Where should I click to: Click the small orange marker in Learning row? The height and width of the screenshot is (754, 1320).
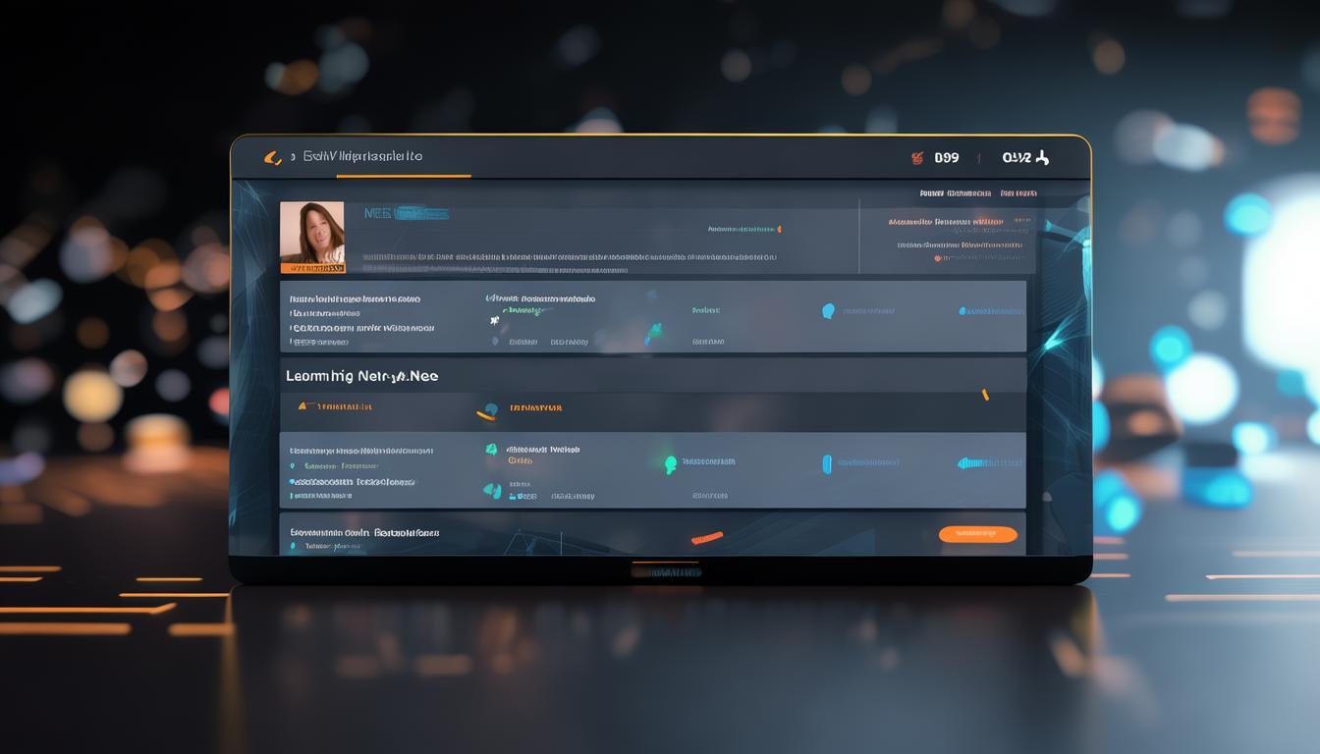(x=985, y=395)
